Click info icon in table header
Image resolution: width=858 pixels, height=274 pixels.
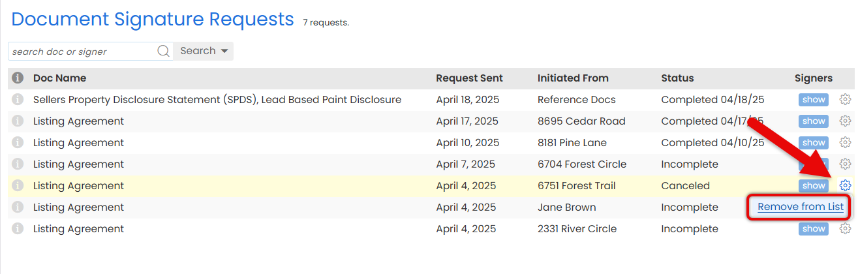pyautogui.click(x=18, y=78)
